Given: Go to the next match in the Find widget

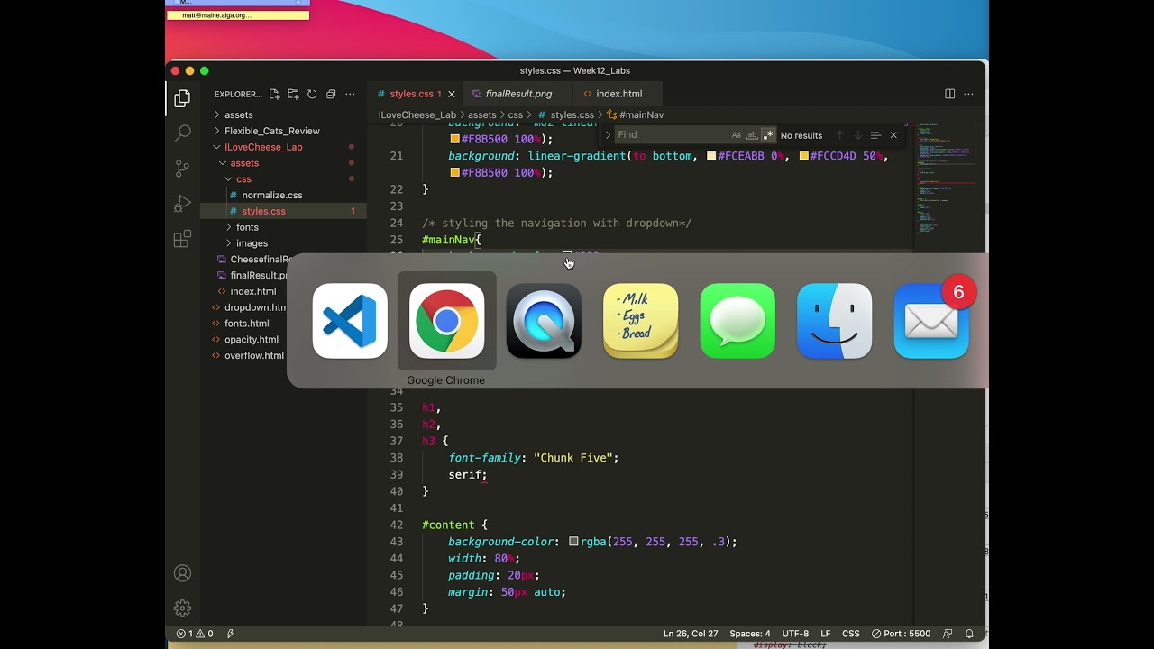Looking at the screenshot, I should [857, 135].
